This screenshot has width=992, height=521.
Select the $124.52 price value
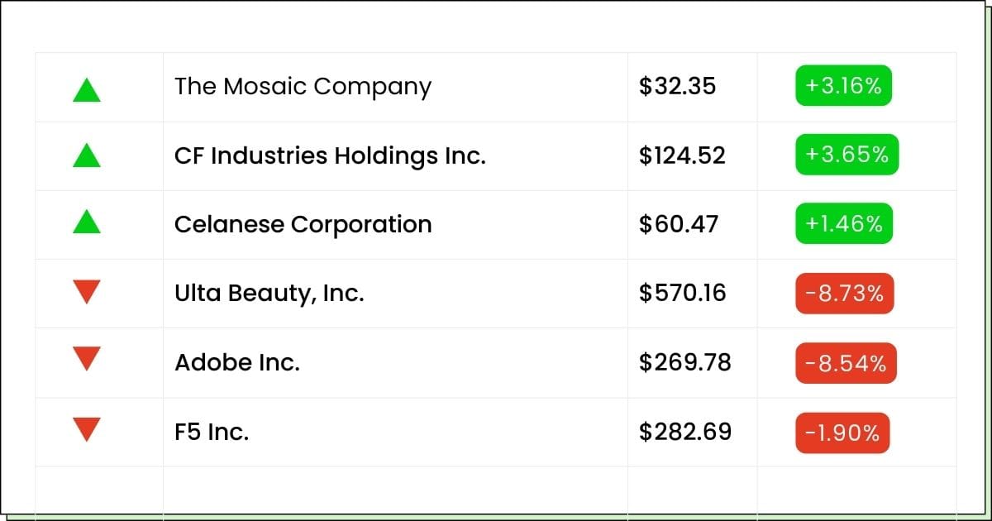(682, 155)
